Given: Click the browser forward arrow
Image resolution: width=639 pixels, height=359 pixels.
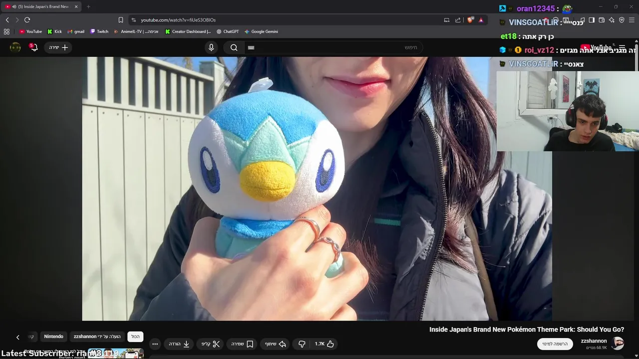Looking at the screenshot, I should pos(17,20).
